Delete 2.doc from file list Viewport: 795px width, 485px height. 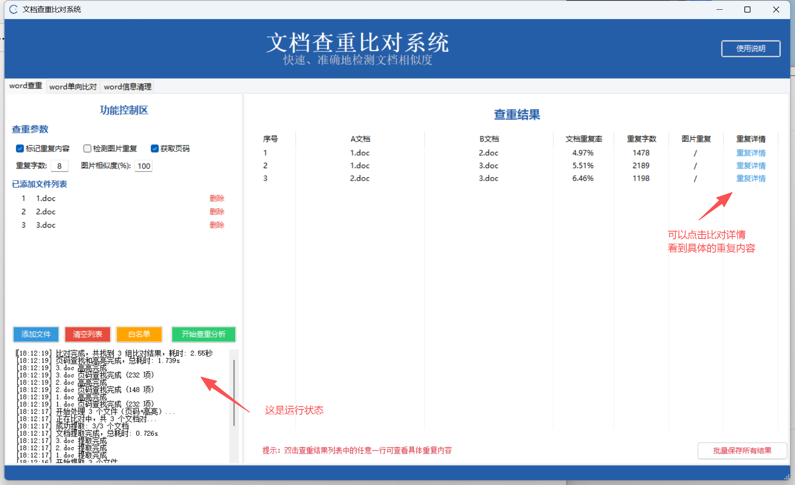tap(217, 211)
